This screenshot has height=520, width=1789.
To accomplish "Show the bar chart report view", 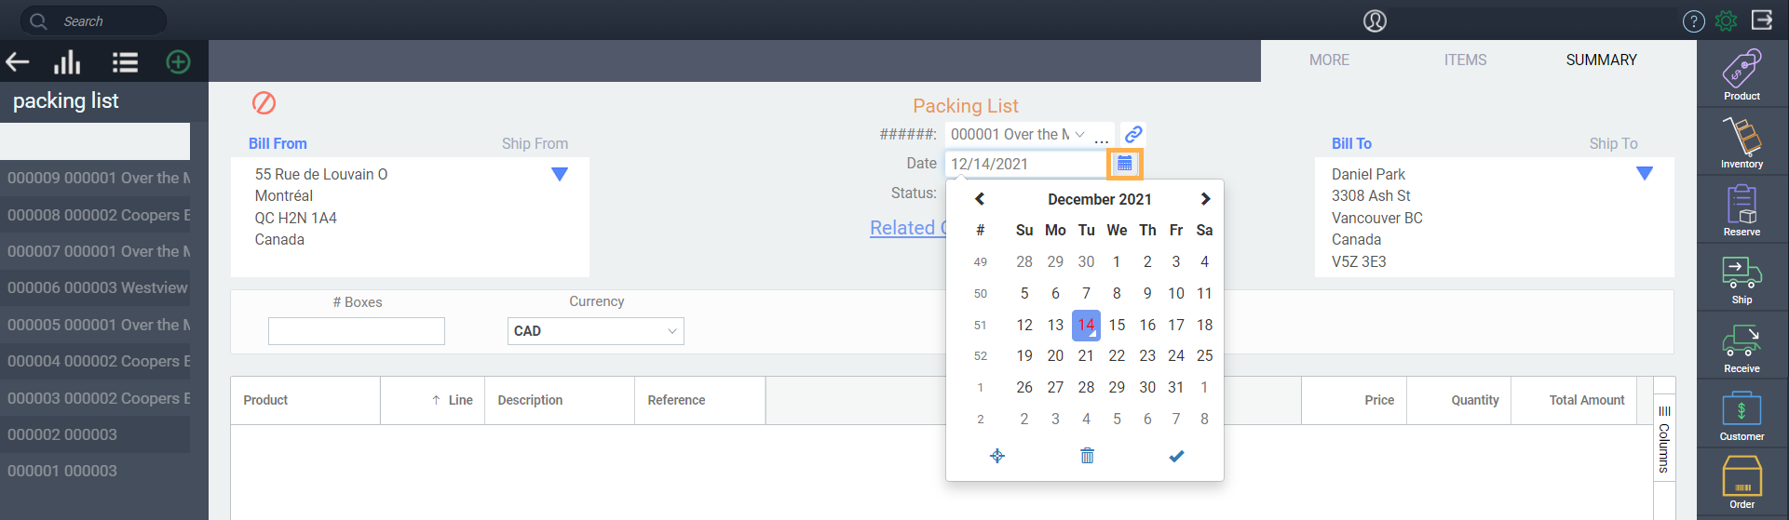I will pos(67,62).
